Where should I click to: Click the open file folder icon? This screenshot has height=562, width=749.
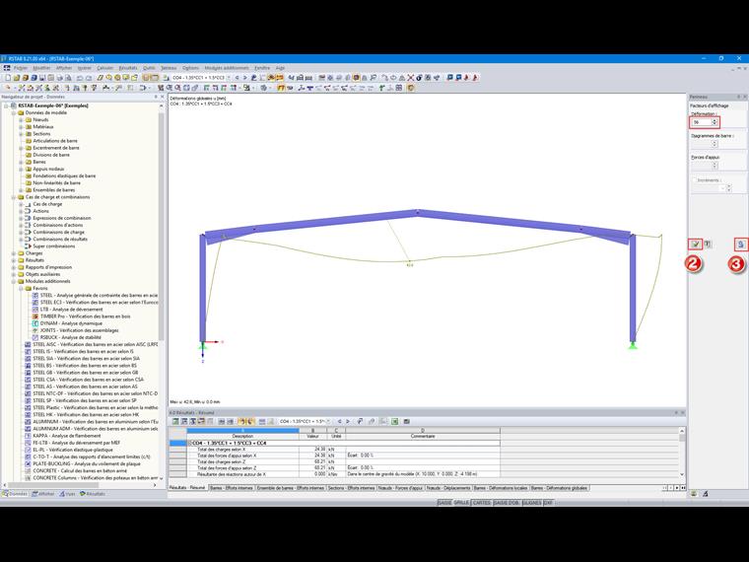17,78
